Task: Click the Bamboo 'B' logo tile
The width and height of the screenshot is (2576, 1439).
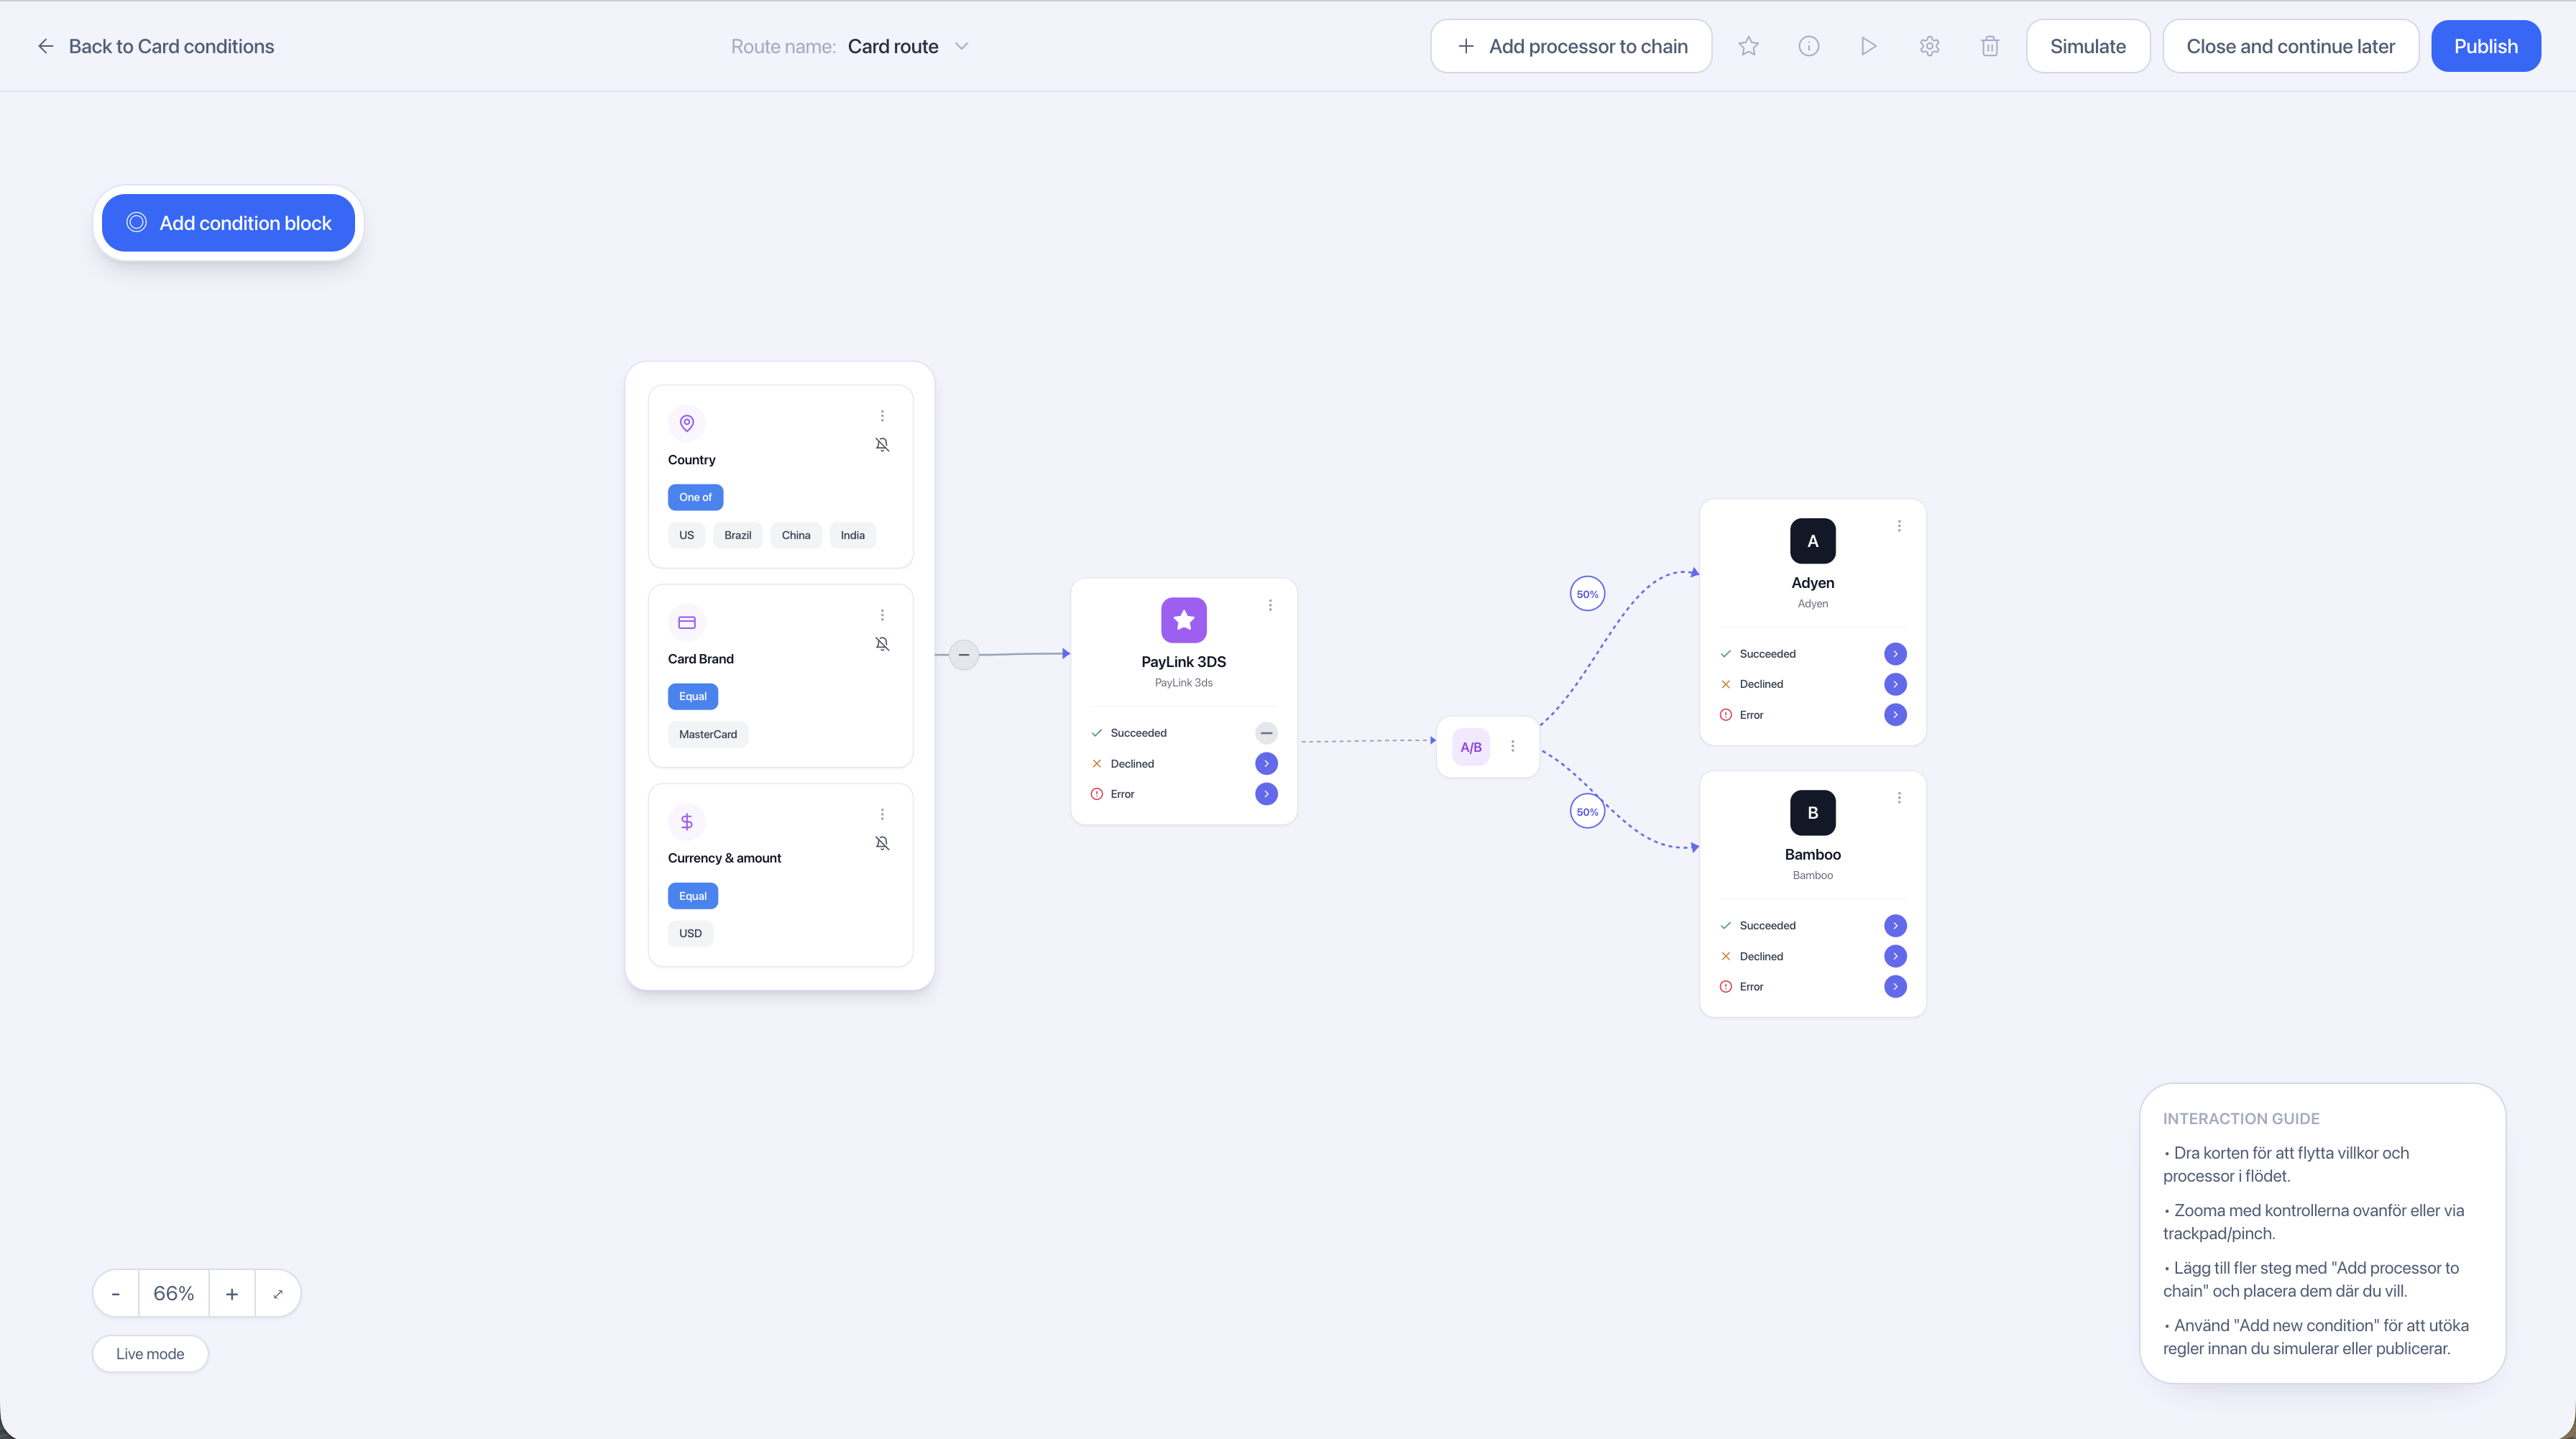Action: pyautogui.click(x=1813, y=813)
